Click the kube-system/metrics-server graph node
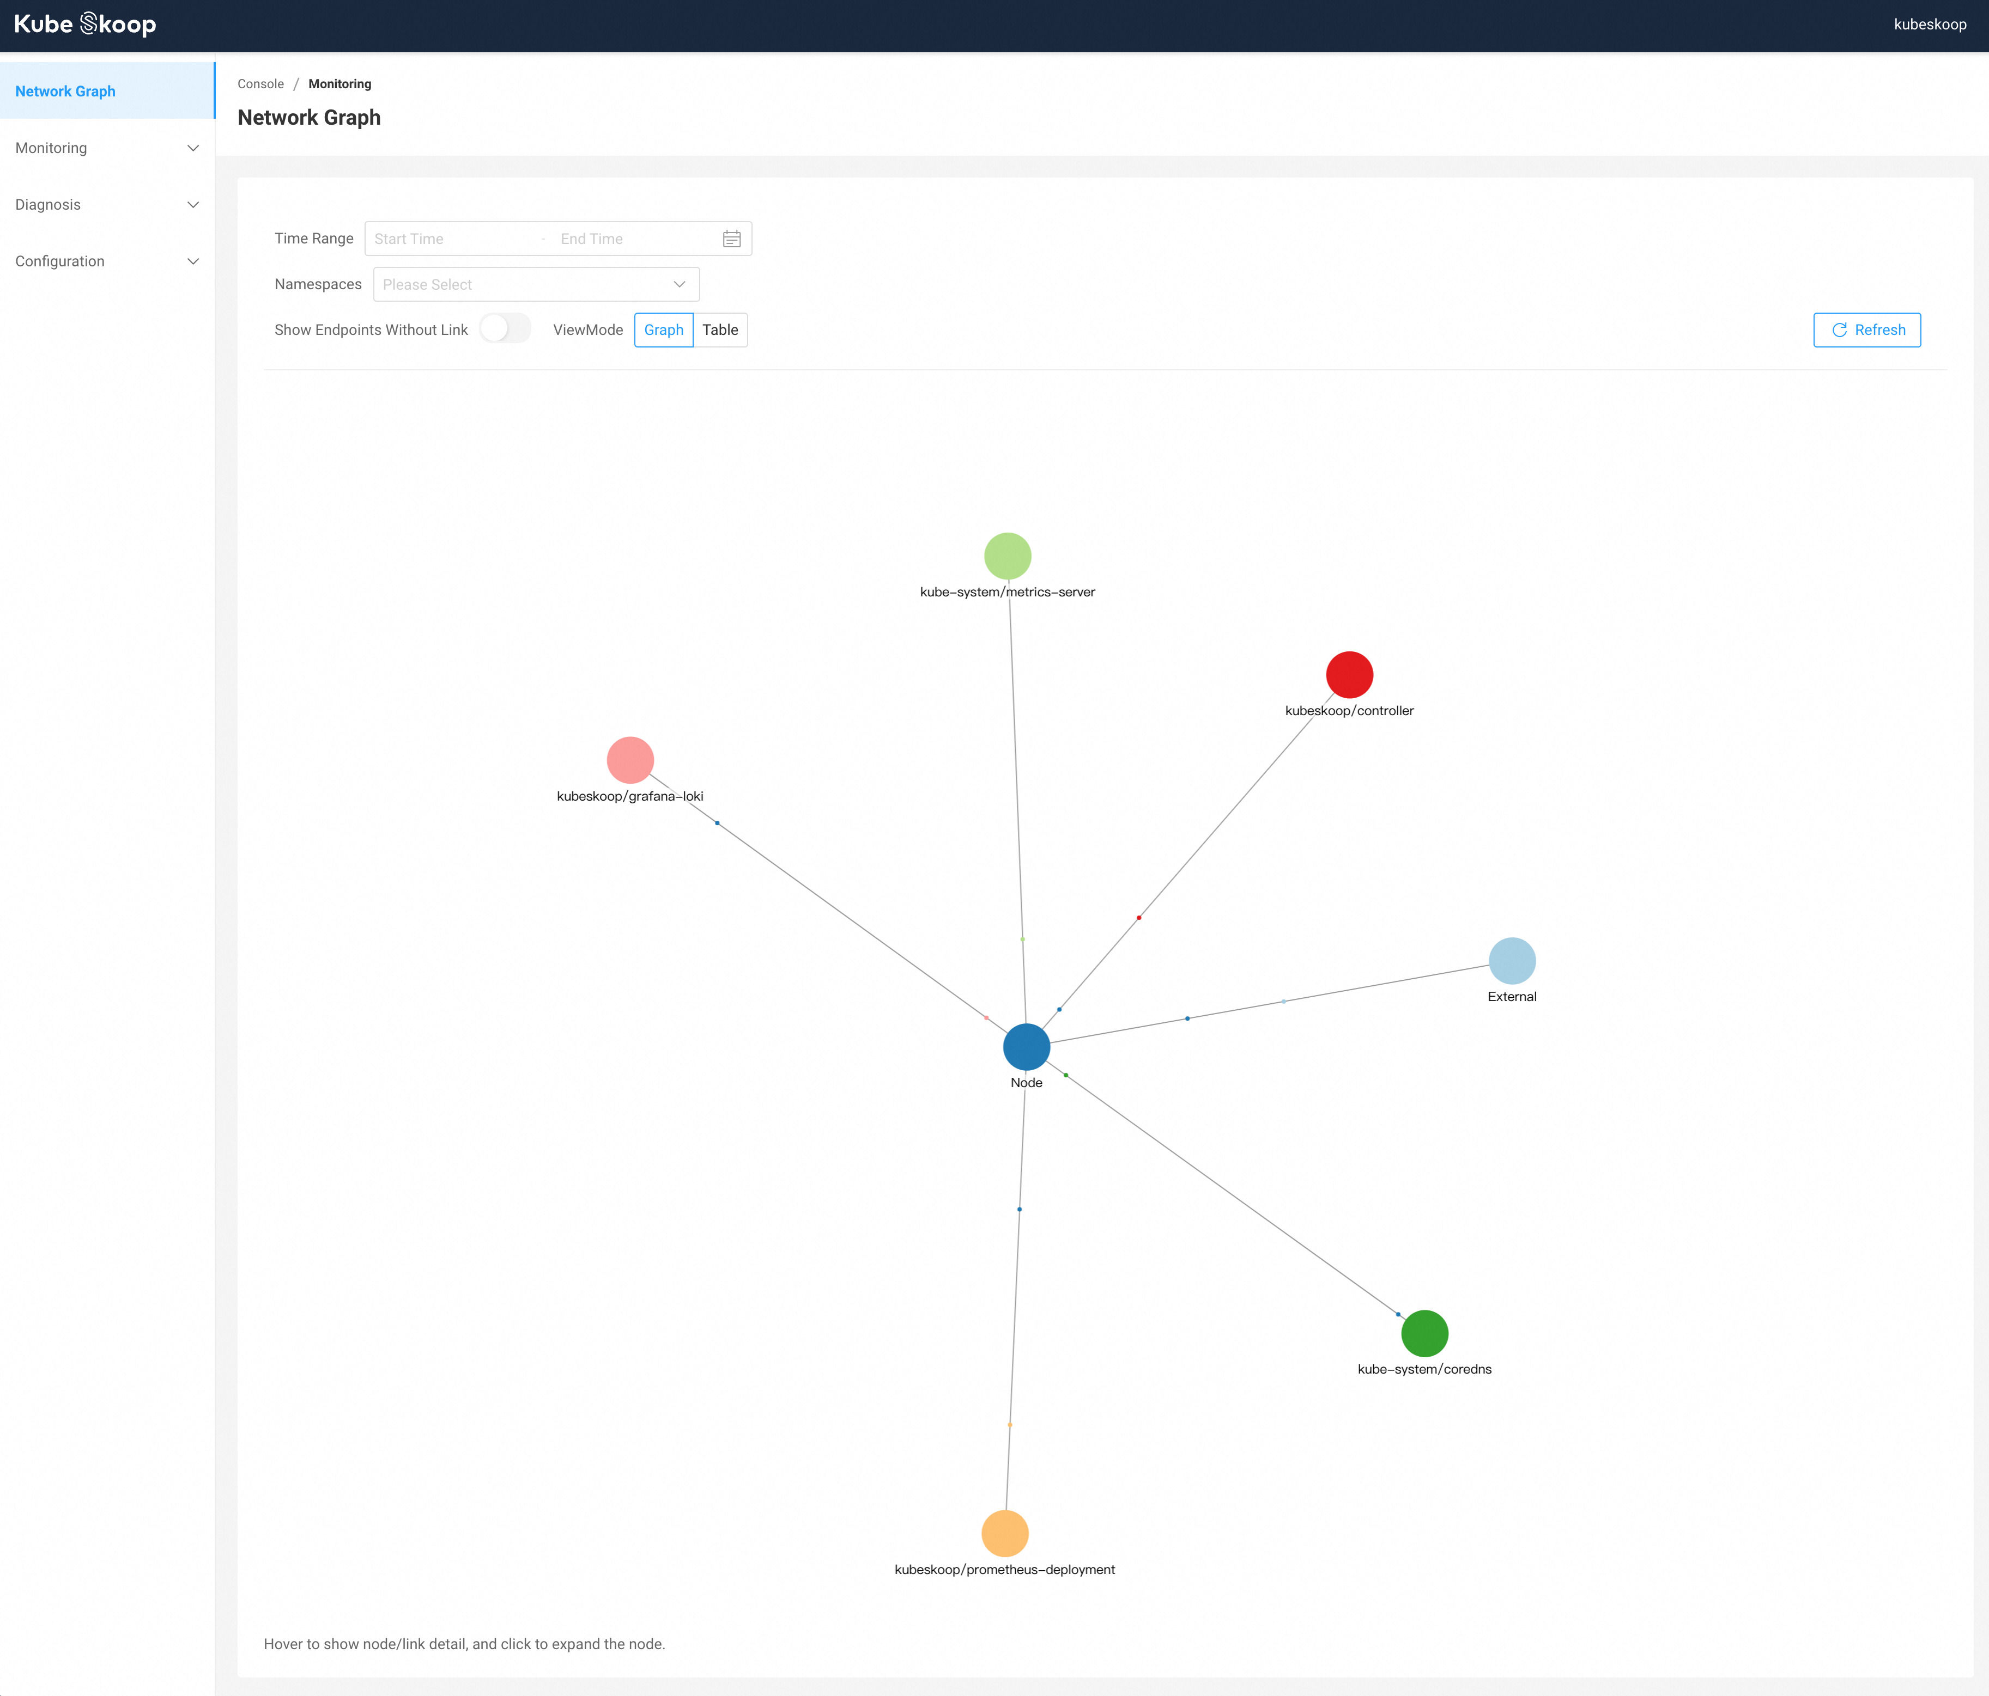The image size is (1989, 1696). coord(1007,556)
